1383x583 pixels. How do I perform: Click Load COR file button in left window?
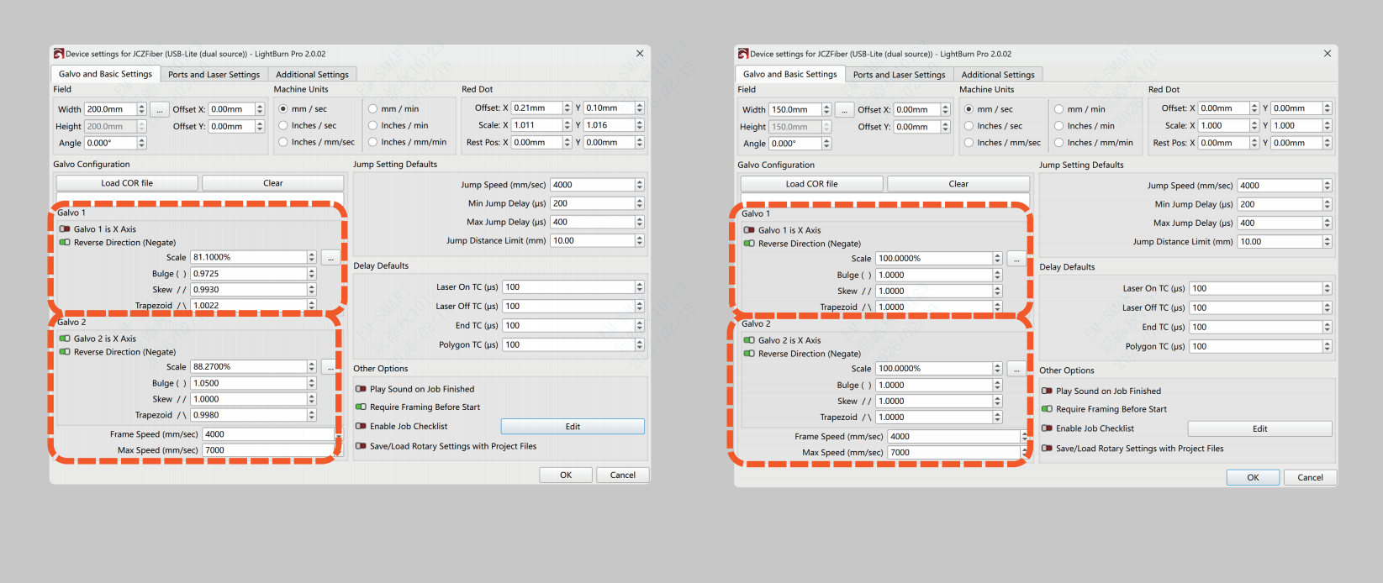pyautogui.click(x=127, y=183)
